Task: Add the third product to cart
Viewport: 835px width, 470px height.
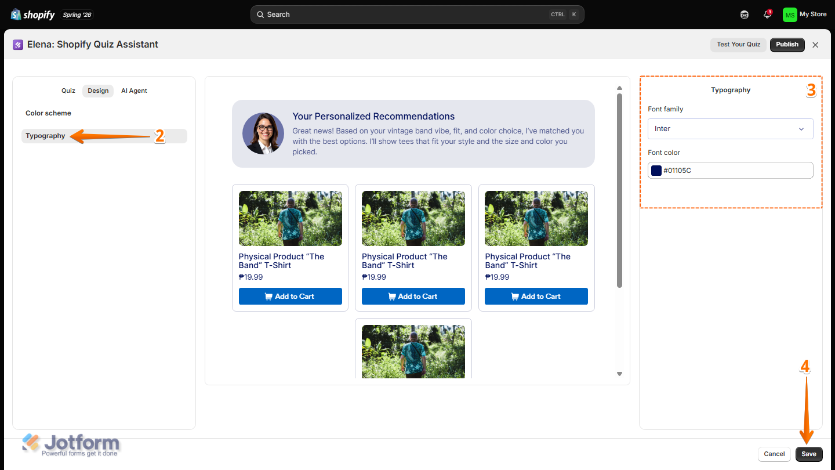Action: [x=536, y=297]
